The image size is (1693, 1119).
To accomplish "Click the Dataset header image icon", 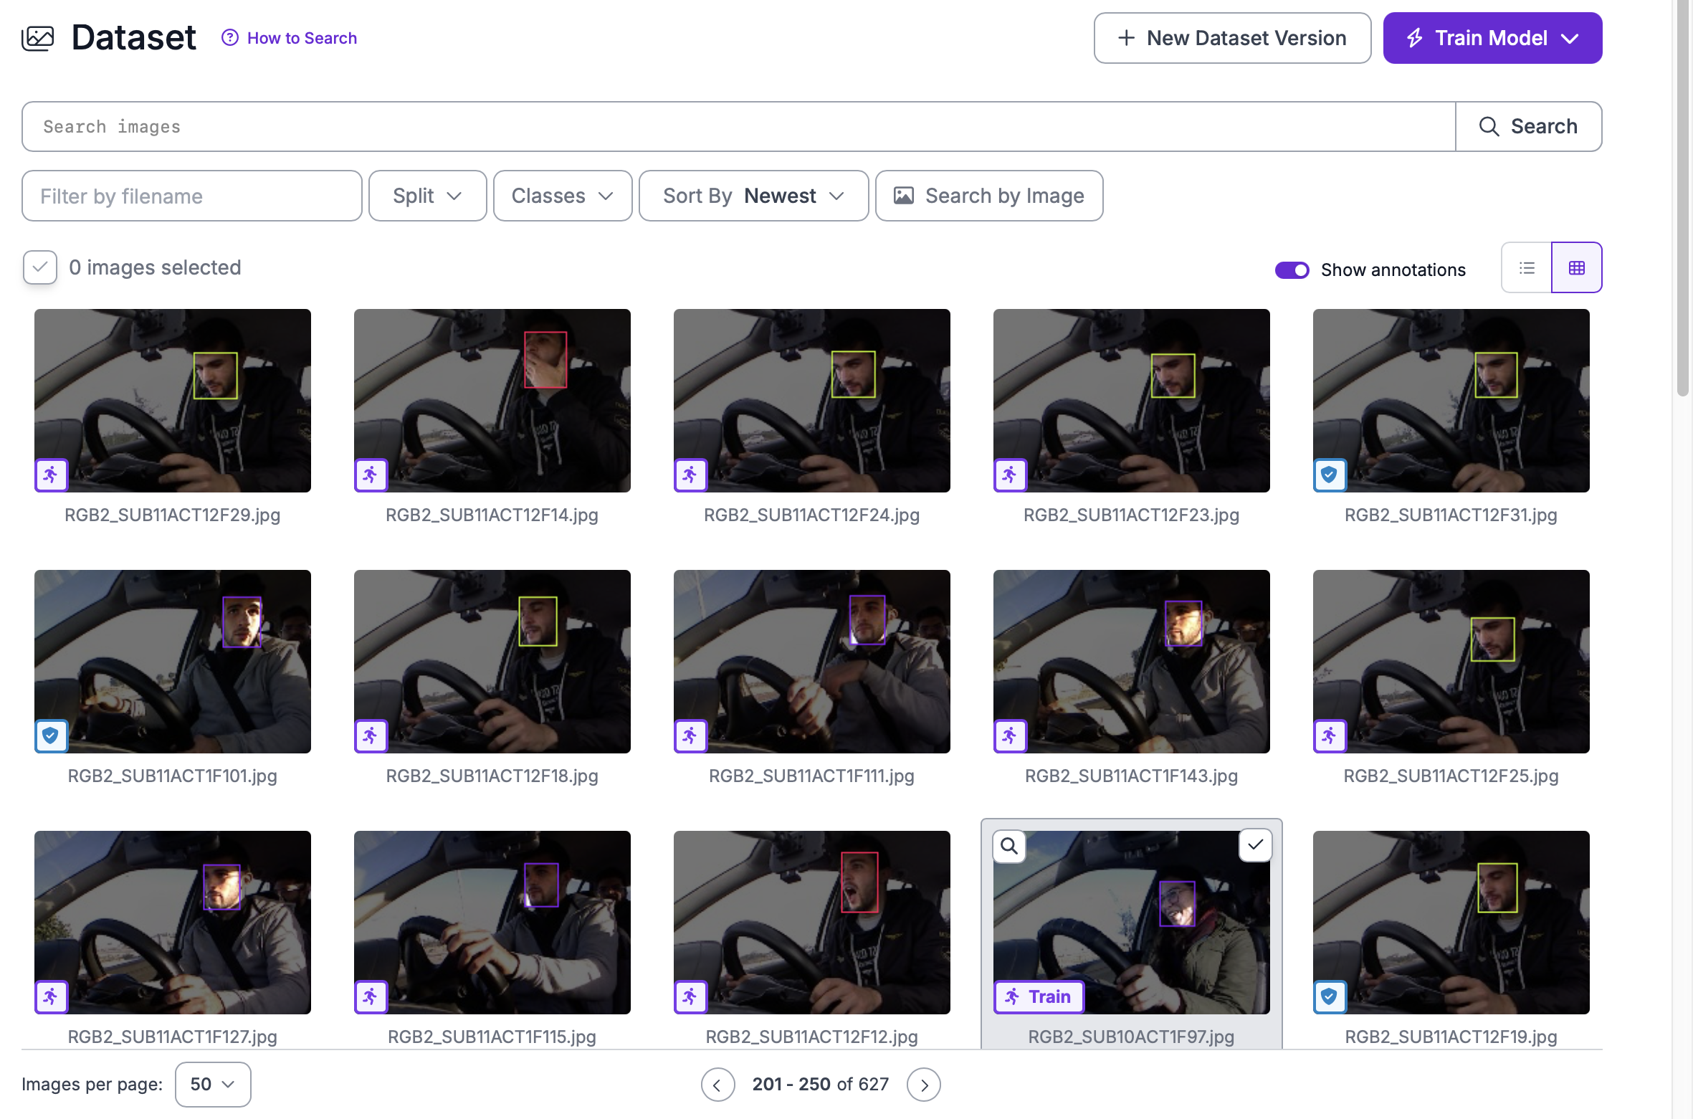I will (38, 37).
